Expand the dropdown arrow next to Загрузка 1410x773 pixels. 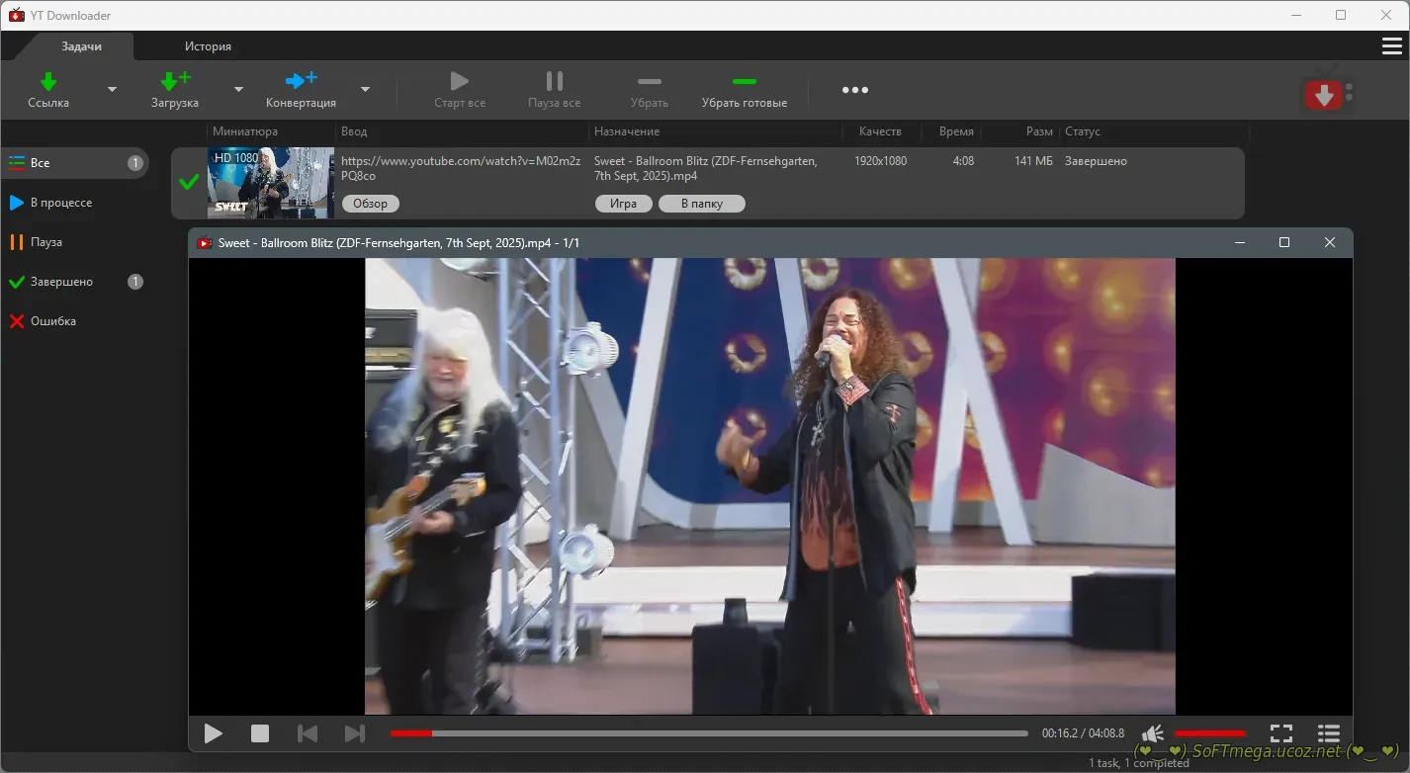[238, 90]
